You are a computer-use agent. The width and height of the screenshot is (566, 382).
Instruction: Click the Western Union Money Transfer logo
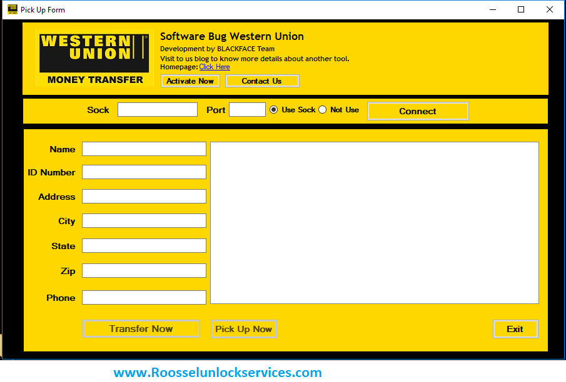(94, 58)
